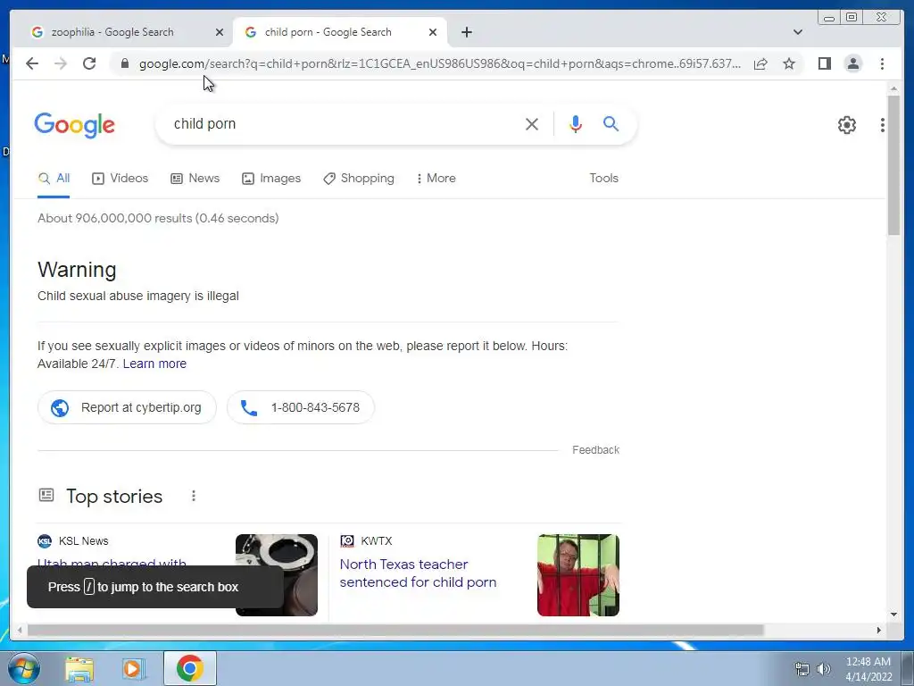Image resolution: width=914 pixels, height=686 pixels.
Task: Open File Explorer from the taskbar
Action: pos(79,668)
